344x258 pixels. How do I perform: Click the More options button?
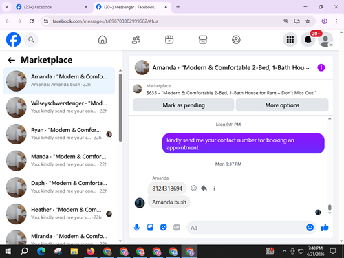coord(282,105)
